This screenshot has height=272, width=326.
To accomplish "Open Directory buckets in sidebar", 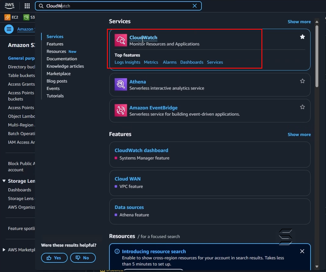I will point(21,67).
